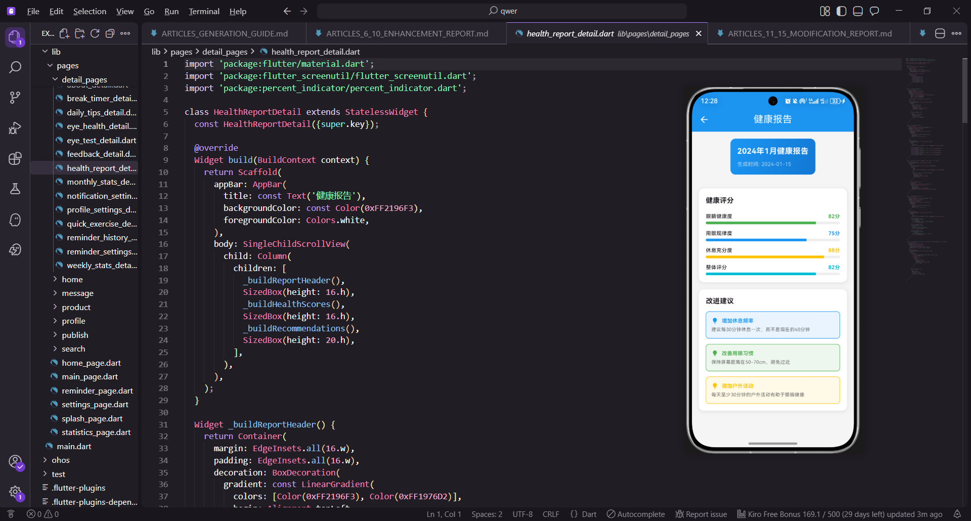Click detail_pages in the breadcrumb
Image resolution: width=971 pixels, height=521 pixels.
(x=225, y=52)
